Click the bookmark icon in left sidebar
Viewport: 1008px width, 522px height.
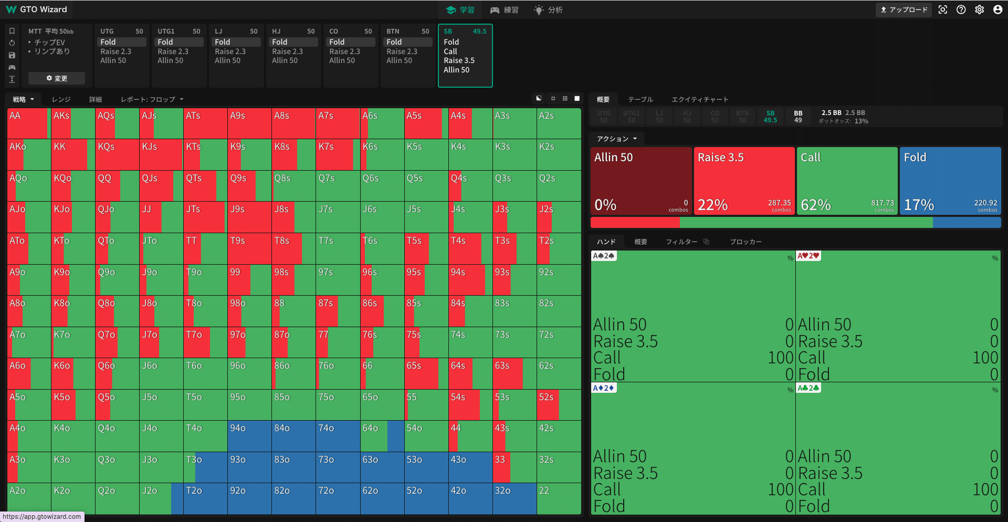[x=12, y=31]
